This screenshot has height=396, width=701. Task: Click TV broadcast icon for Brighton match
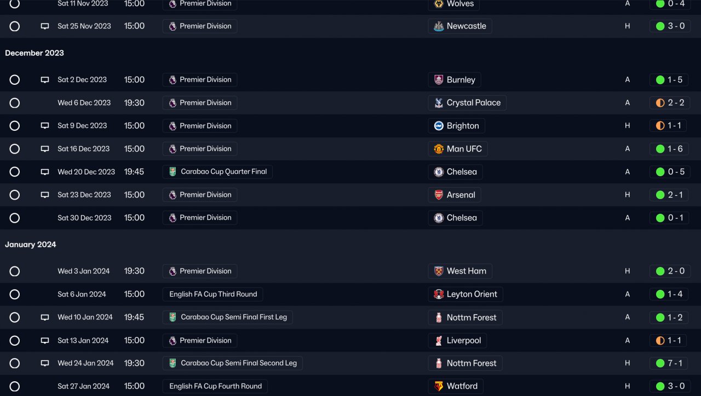[45, 126]
